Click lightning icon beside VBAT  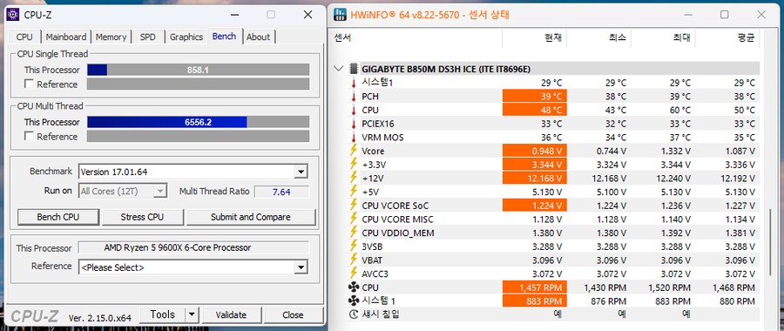[x=354, y=260]
